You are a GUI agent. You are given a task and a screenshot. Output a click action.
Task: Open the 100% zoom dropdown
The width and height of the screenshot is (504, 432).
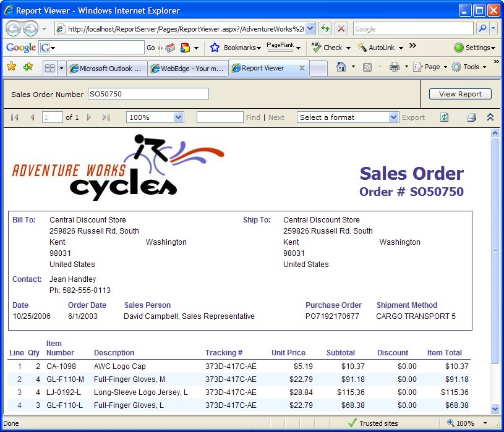[178, 117]
